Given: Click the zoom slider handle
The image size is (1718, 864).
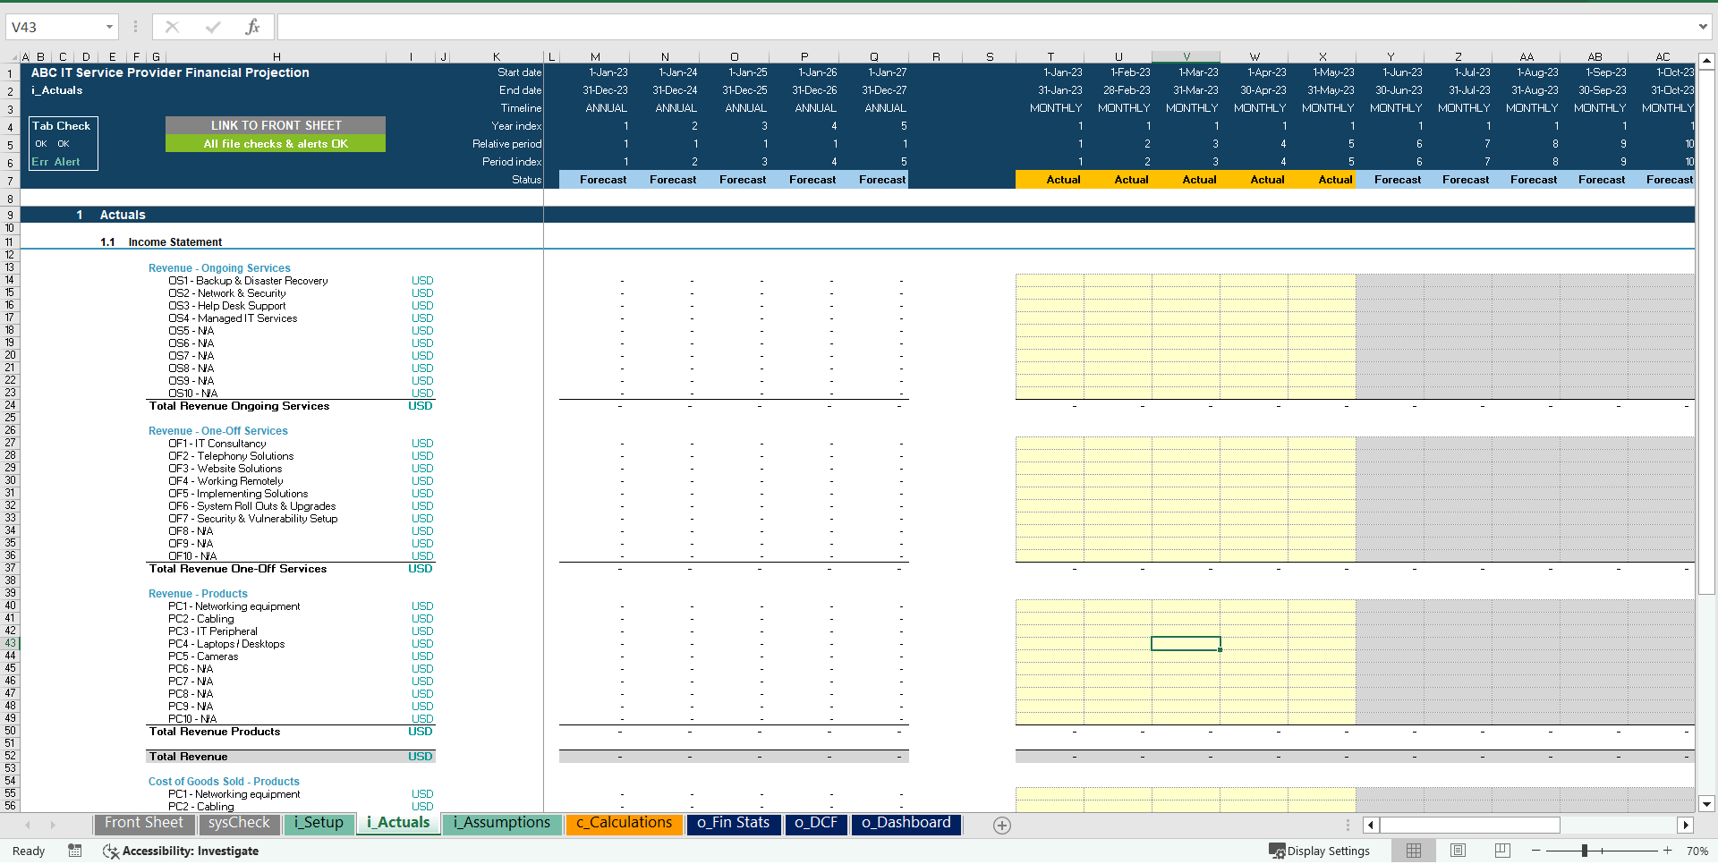Looking at the screenshot, I should 1585,851.
